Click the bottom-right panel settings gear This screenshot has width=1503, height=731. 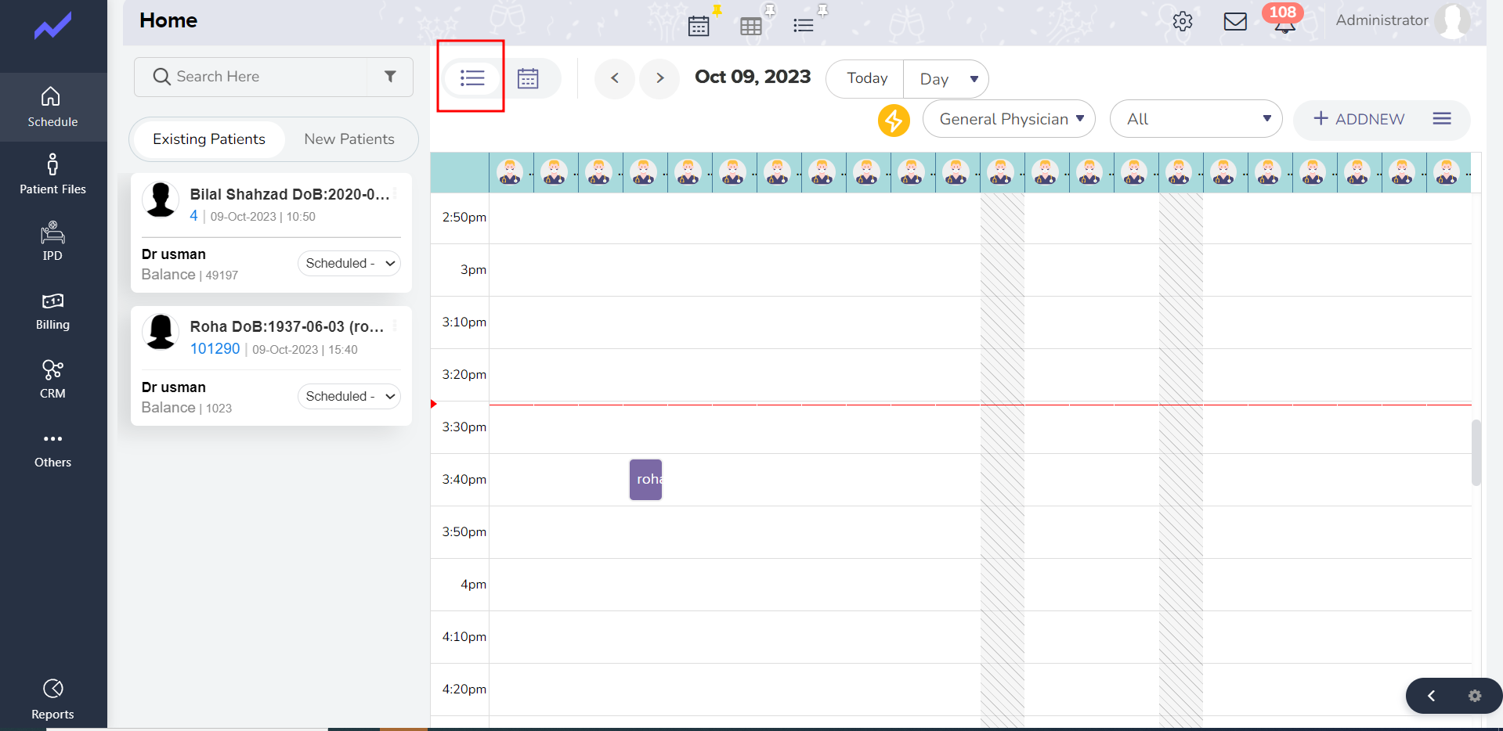1475,696
